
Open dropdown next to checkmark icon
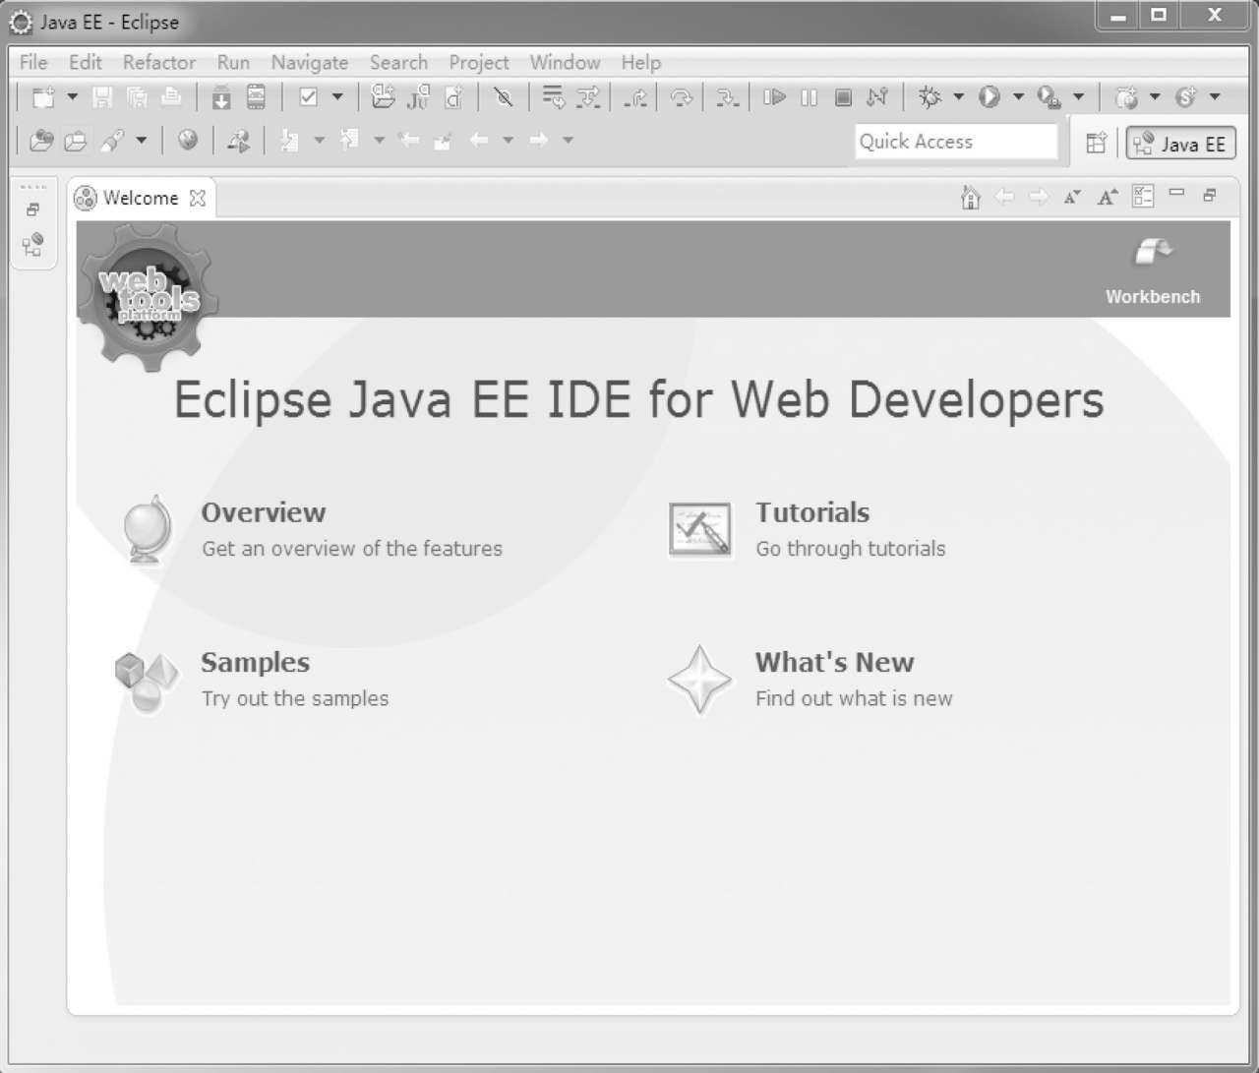[337, 97]
